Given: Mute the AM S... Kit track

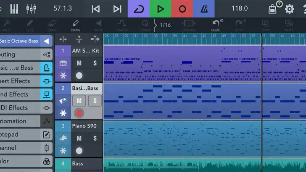Looking at the screenshot, I should pyautogui.click(x=79, y=63).
